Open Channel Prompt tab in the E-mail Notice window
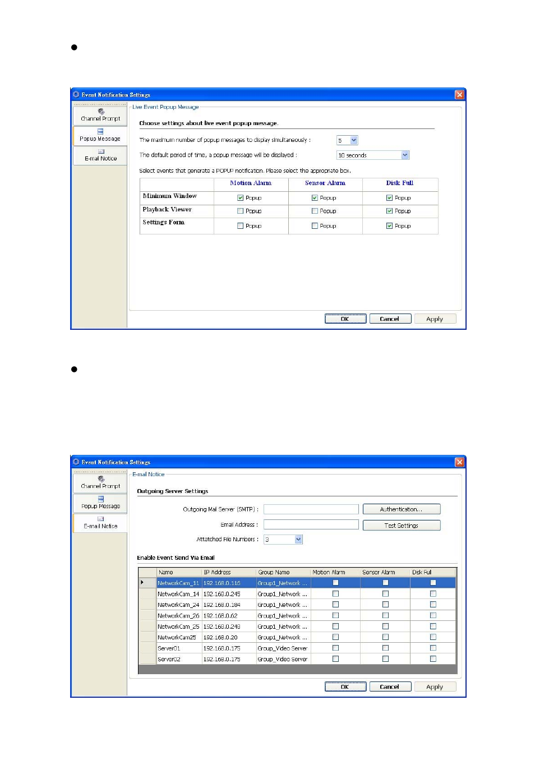535x760 pixels. 100,482
